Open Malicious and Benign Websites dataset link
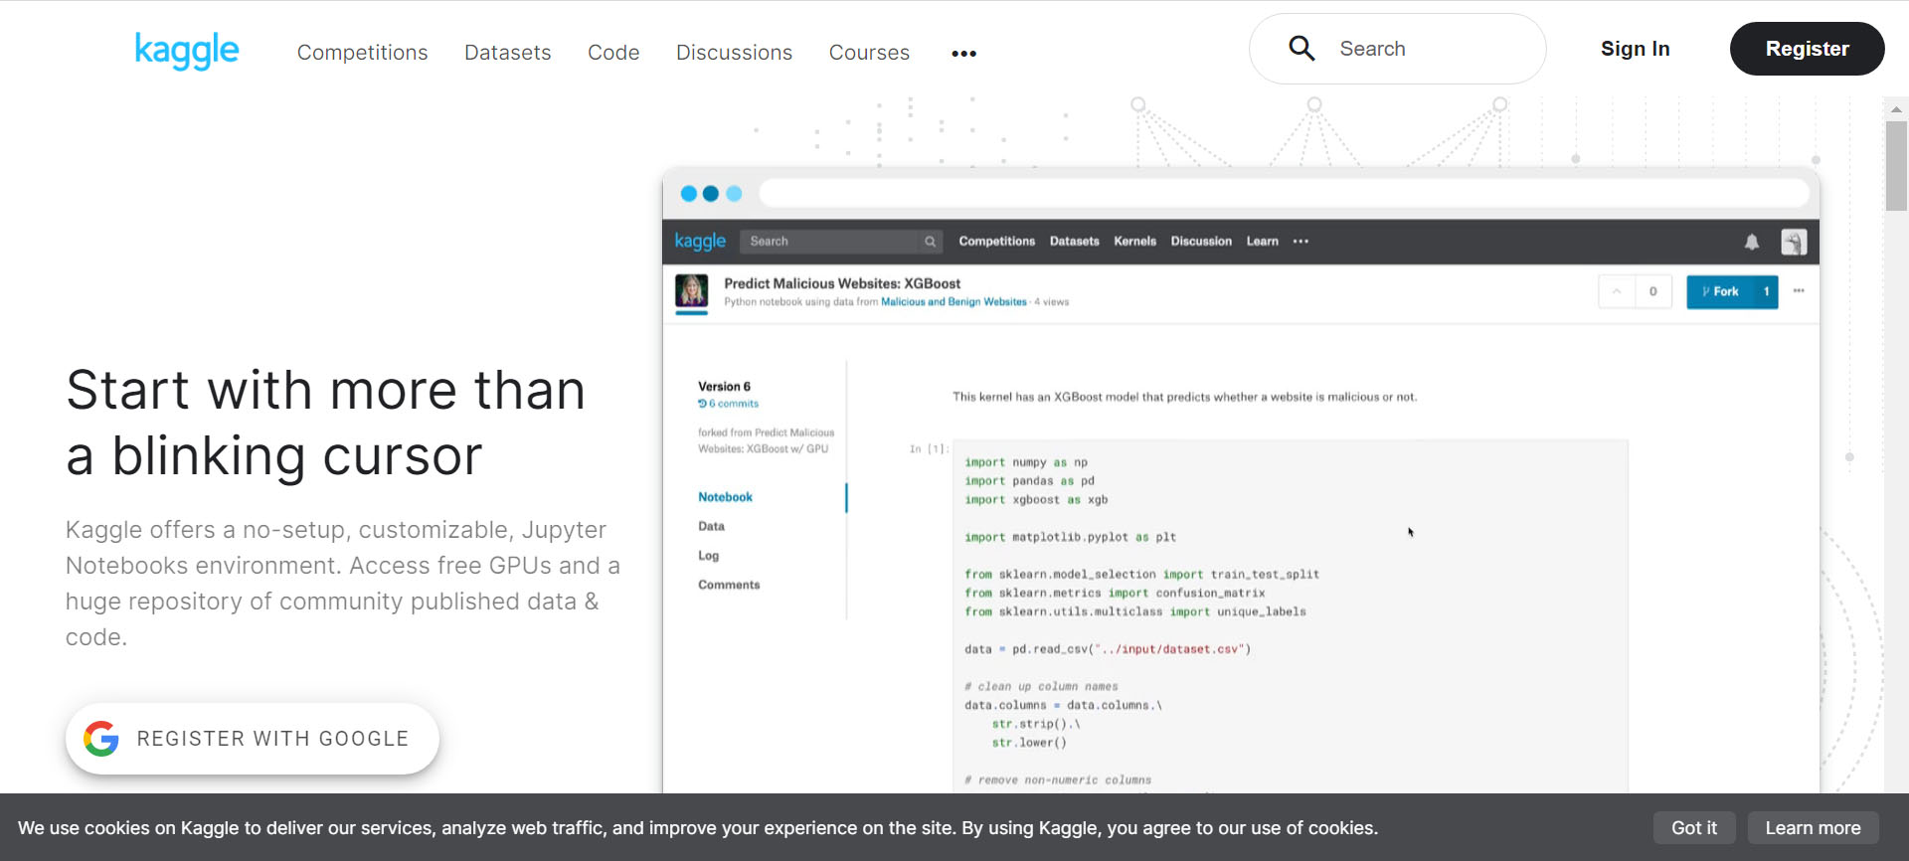The image size is (1909, 861). point(954,302)
